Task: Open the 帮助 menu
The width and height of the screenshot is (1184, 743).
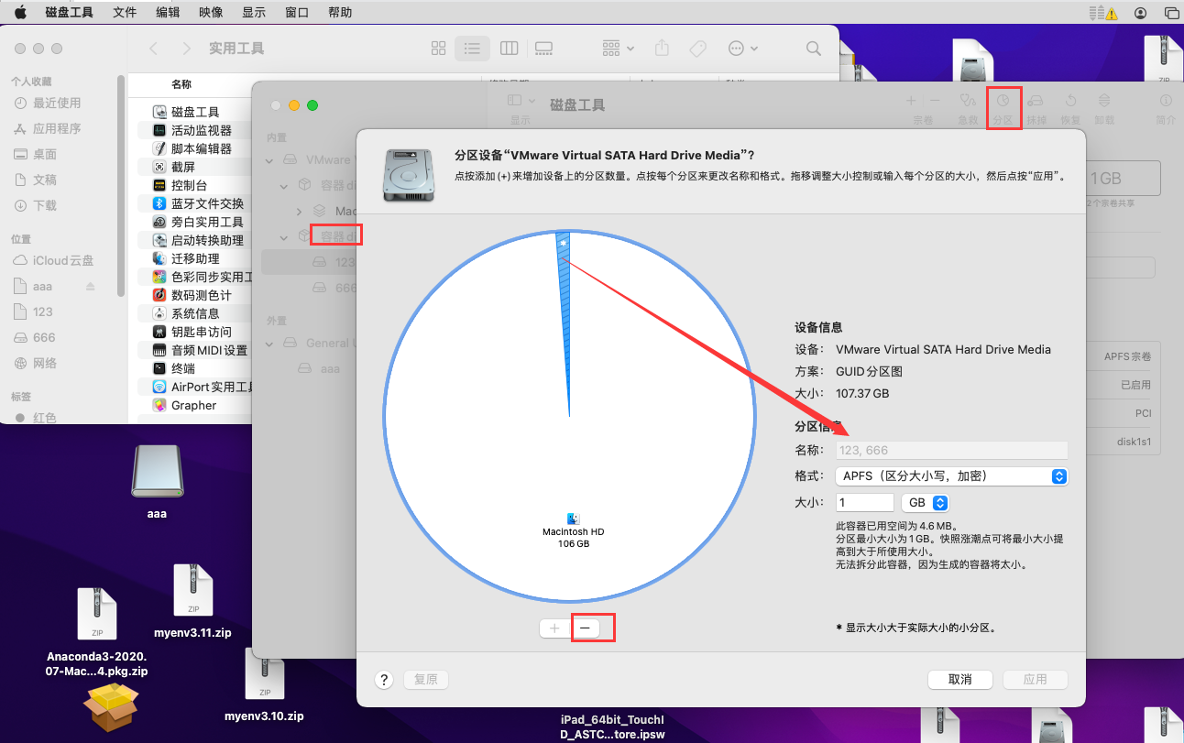Action: [x=340, y=13]
